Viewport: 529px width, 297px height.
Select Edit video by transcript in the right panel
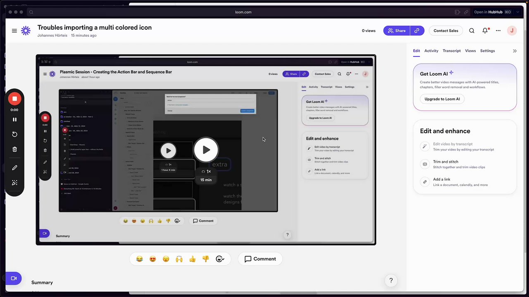(x=465, y=146)
